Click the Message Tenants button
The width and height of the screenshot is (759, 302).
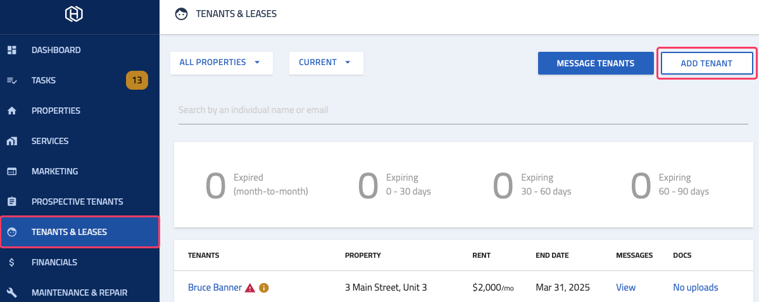pyautogui.click(x=596, y=63)
